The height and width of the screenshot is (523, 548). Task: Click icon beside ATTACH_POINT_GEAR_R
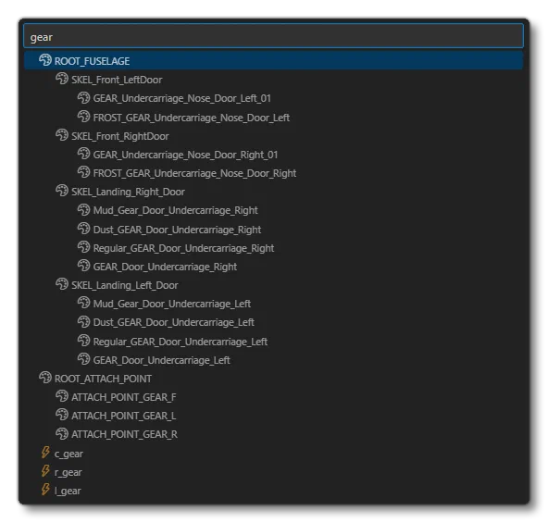(62, 433)
